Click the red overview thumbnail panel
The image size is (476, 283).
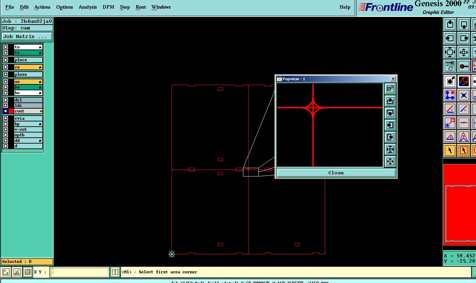tap(459, 205)
